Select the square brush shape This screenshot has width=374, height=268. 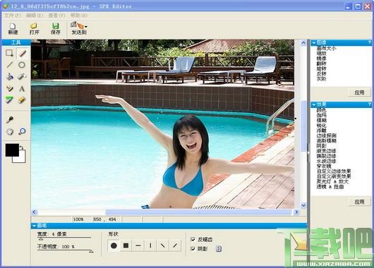(x=126, y=245)
